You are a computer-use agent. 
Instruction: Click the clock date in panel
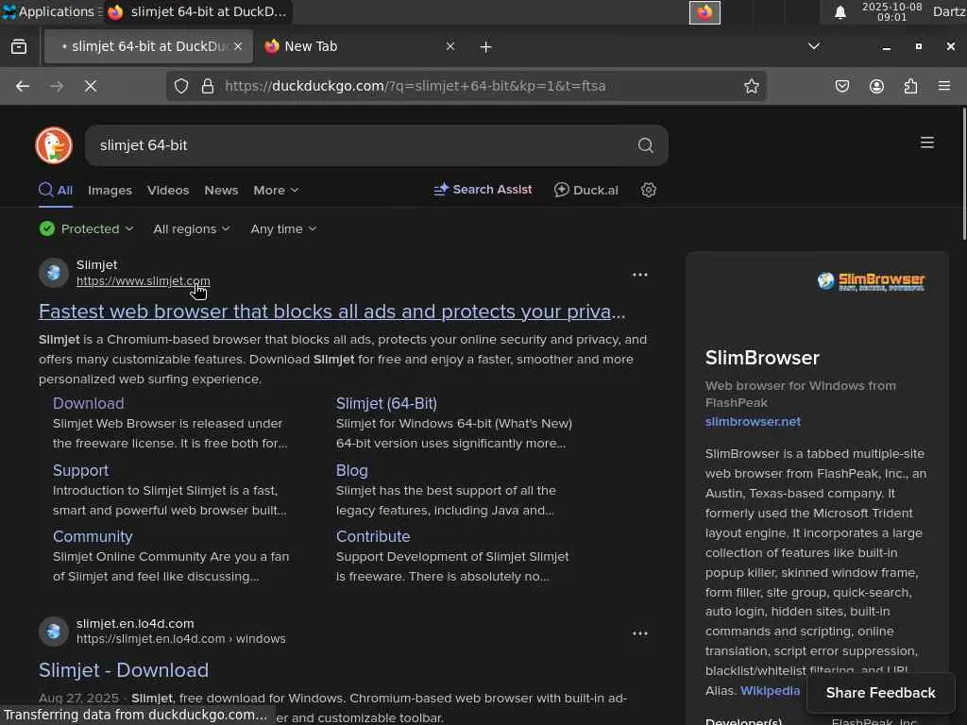point(891,11)
